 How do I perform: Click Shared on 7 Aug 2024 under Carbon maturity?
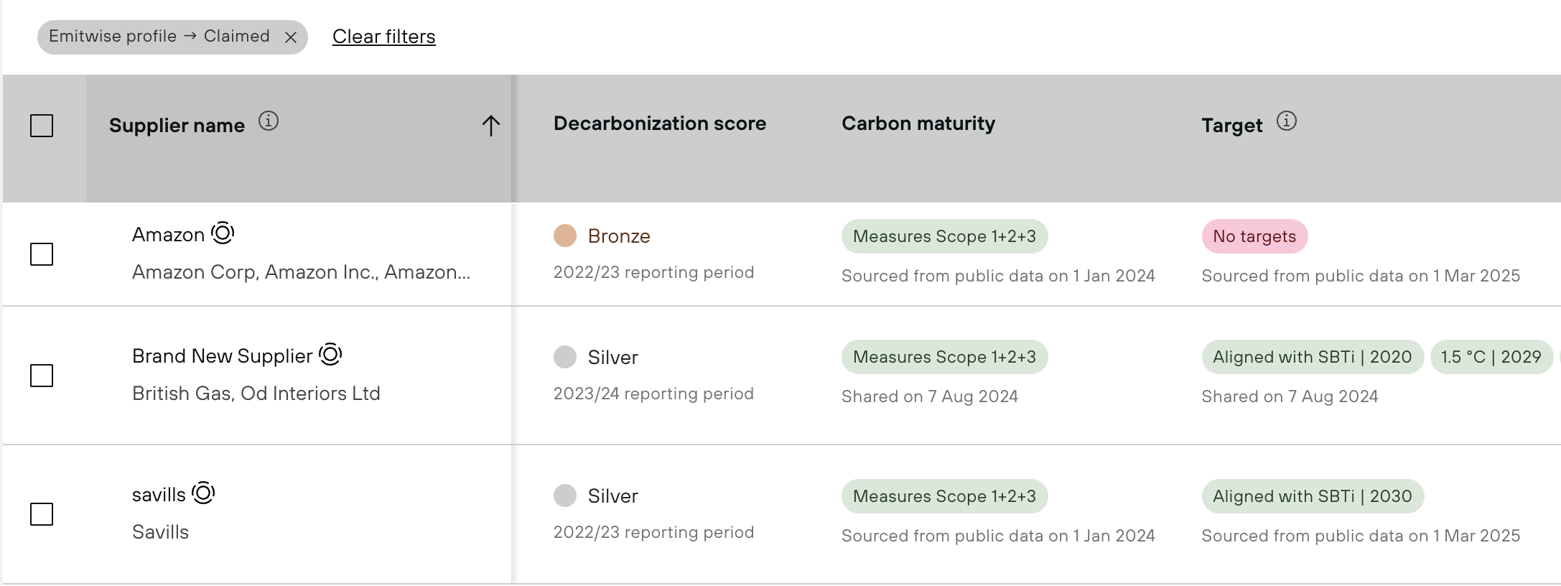coord(930,396)
